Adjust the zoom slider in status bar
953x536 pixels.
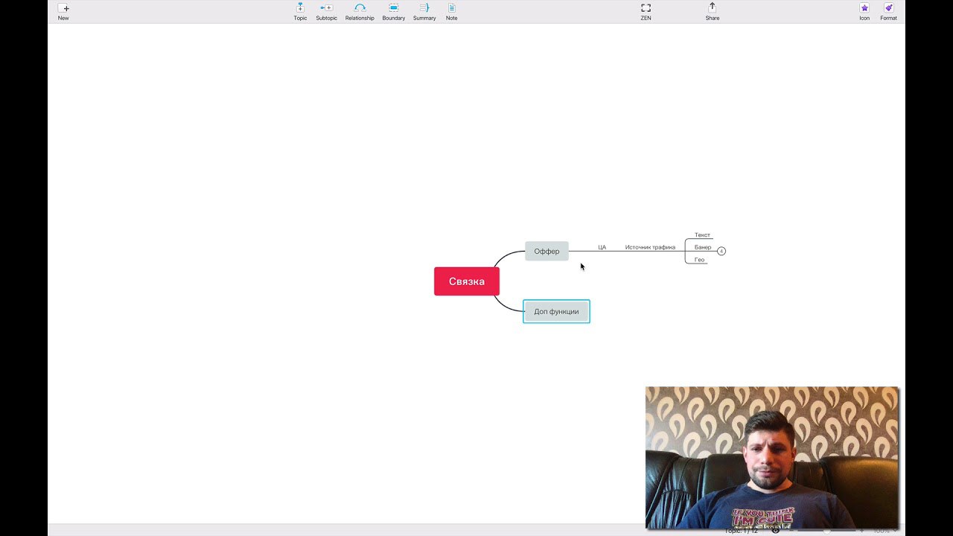click(x=826, y=531)
